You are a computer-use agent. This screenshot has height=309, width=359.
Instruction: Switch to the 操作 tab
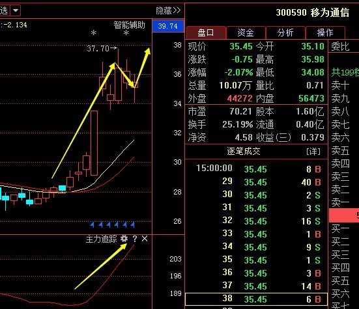tap(325, 33)
